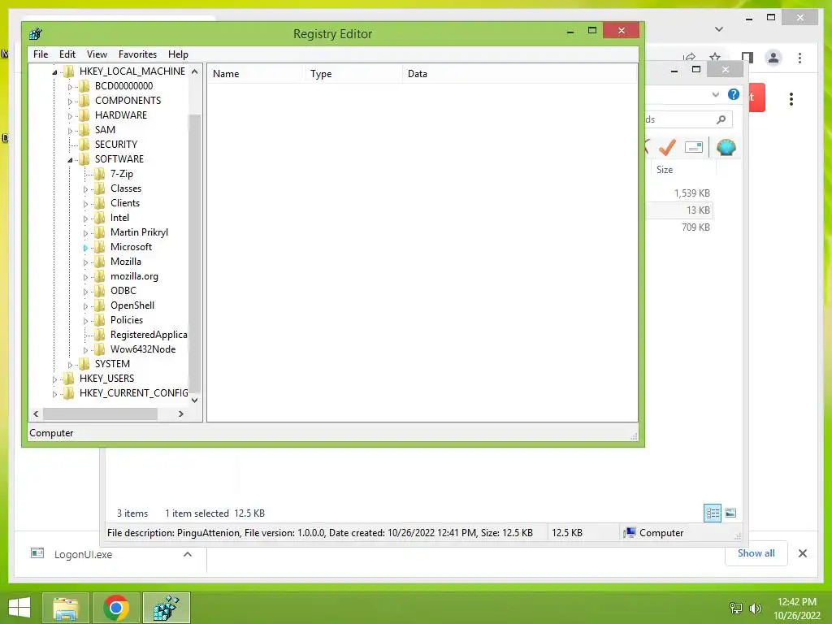The width and height of the screenshot is (832, 624).
Task: Expand the Classes key
Action: pos(85,188)
